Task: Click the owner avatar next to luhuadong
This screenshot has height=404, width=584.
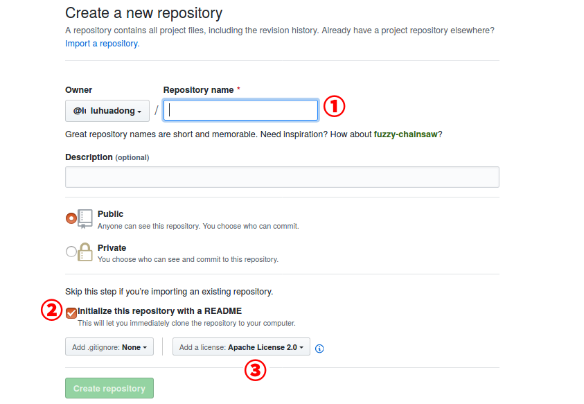Action: (80, 111)
